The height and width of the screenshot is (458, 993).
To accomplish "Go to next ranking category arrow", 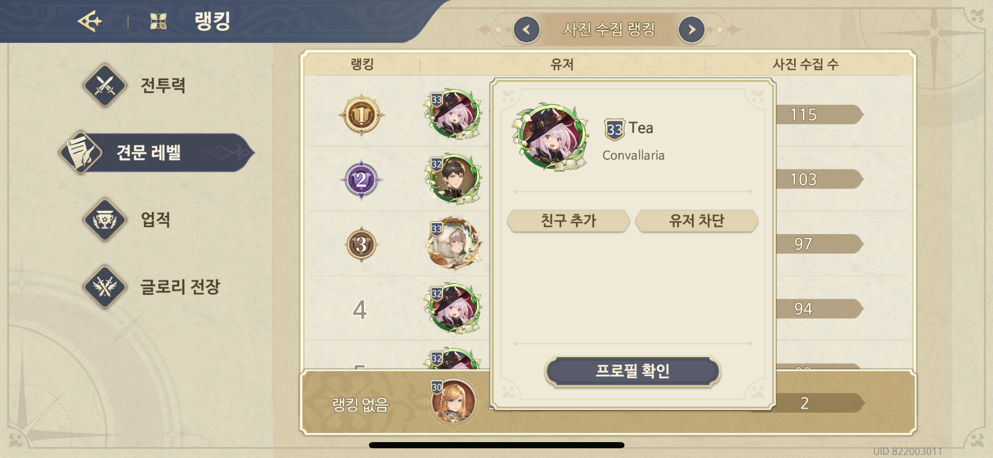I will tap(691, 30).
